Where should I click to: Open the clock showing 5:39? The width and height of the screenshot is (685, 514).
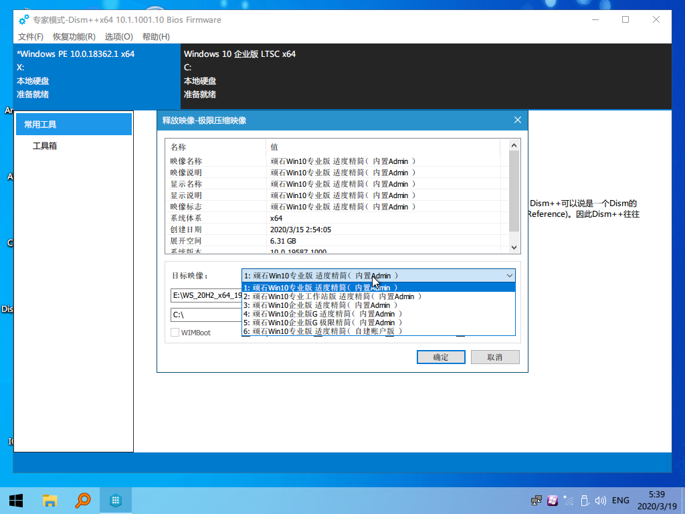pyautogui.click(x=657, y=501)
